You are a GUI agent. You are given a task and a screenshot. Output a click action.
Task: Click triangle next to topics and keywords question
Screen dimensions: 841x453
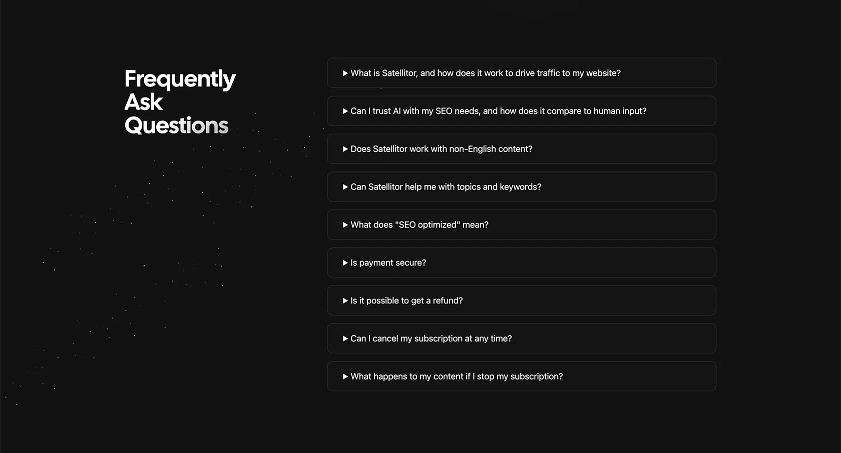(x=345, y=187)
